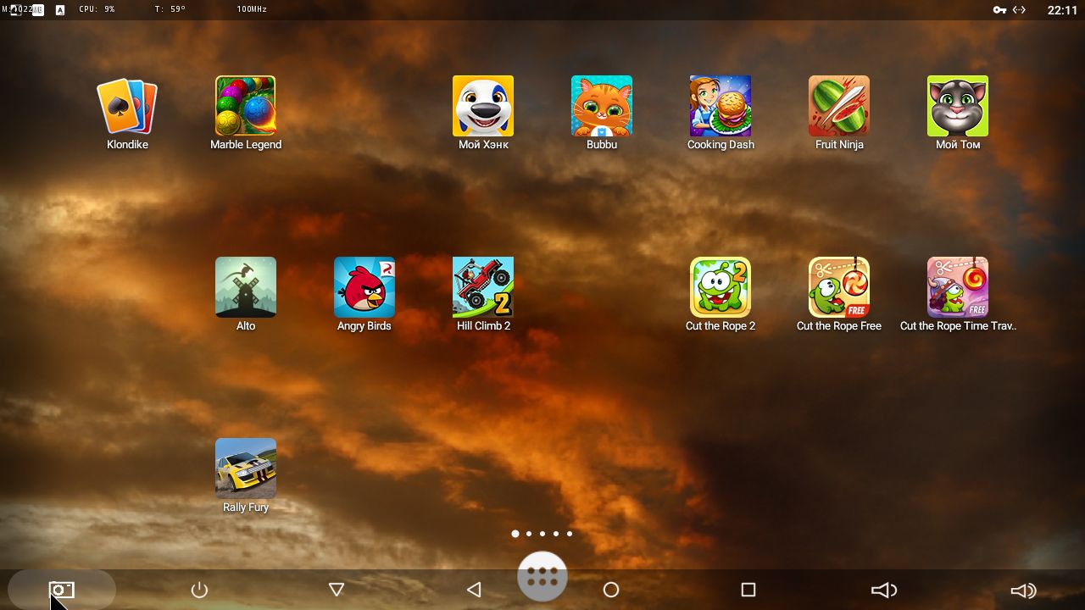Tap the Home circle button

click(611, 590)
